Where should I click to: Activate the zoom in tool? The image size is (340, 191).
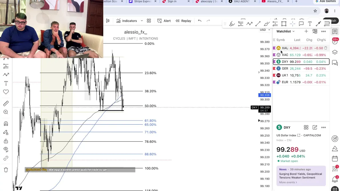pyautogui.click(x=6, y=112)
